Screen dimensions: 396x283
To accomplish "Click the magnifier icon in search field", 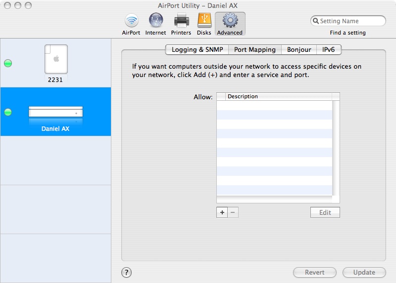I will pyautogui.click(x=315, y=21).
